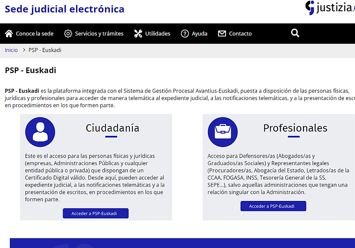355x248 pixels.
Task: Click the home icon beside Conoce la sede
Action: pyautogui.click(x=9, y=33)
